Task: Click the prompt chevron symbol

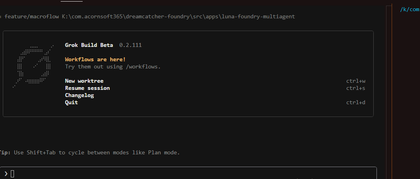Action: click(x=6, y=174)
